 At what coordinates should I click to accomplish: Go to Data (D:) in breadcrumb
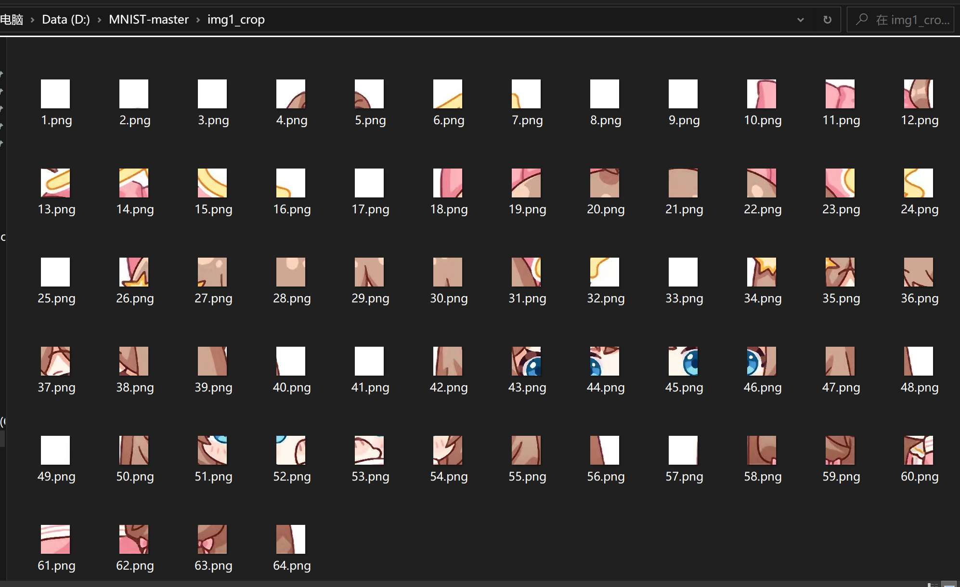click(66, 19)
